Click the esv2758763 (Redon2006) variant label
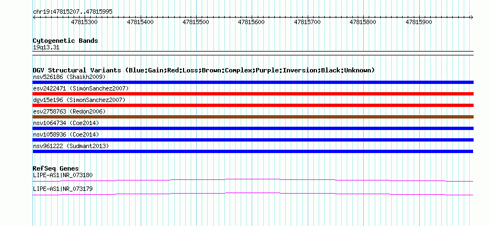 [69, 111]
